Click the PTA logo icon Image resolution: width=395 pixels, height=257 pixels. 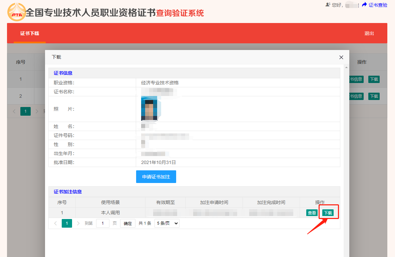(16, 12)
